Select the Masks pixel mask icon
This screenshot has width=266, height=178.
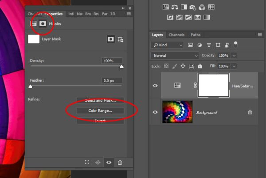pos(43,24)
